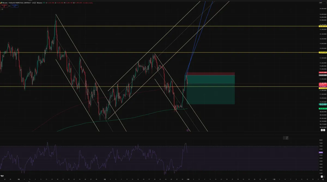Select the yellow 118,039 price label
Screen dimensions: 327x182
323,52
